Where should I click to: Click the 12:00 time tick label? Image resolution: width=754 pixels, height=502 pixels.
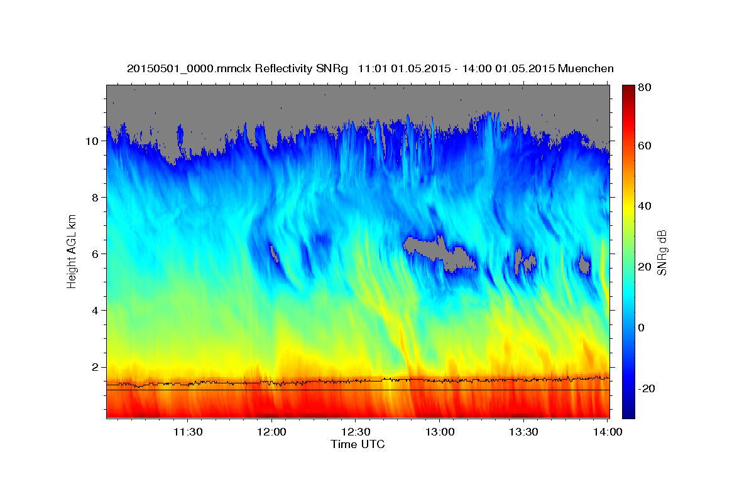tap(271, 432)
